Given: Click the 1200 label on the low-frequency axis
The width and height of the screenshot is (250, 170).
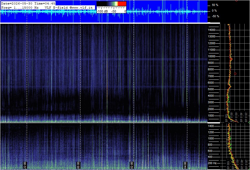Looking at the screenshot, I should click(211, 132).
